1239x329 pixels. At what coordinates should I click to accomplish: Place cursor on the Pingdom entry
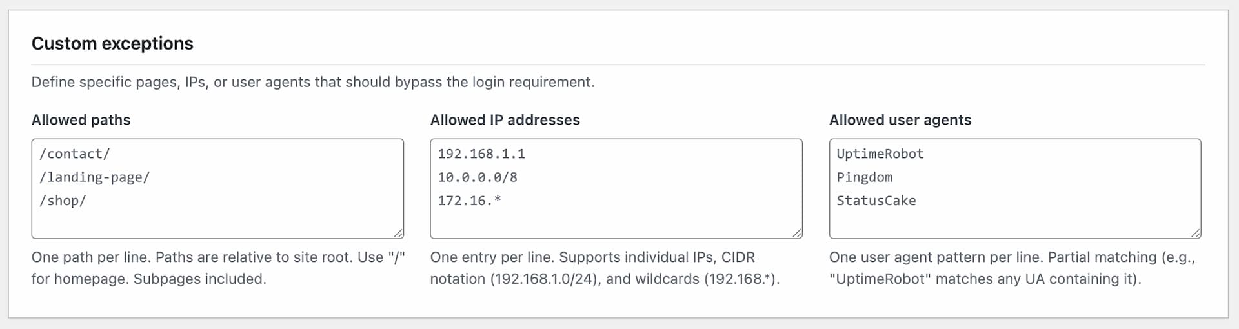[865, 177]
